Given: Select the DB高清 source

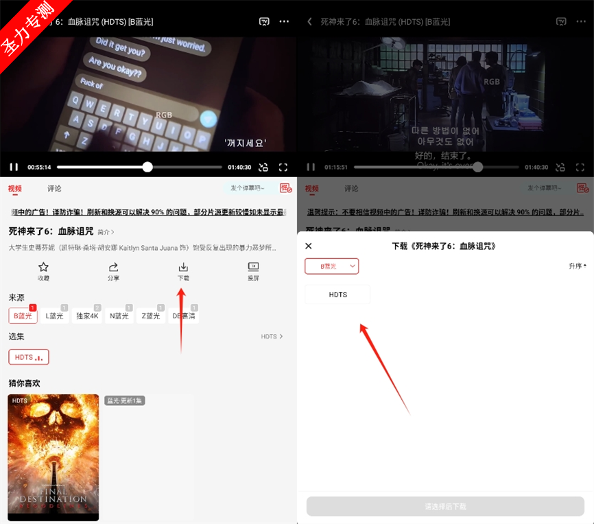Looking at the screenshot, I should tap(184, 315).
